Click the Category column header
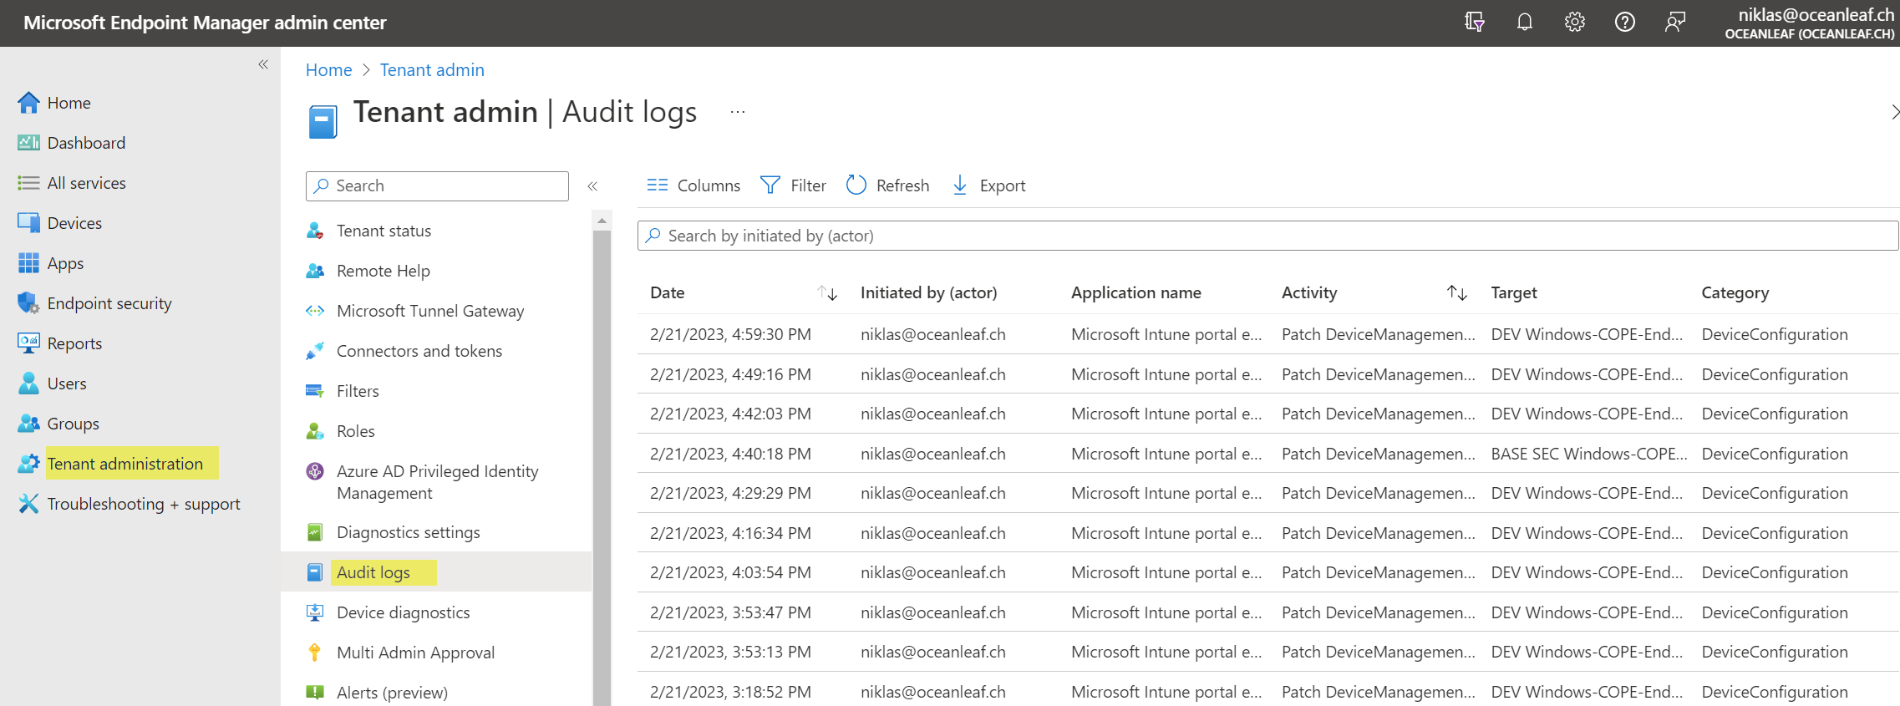Screen dimensions: 1900x706 pos(1735,292)
